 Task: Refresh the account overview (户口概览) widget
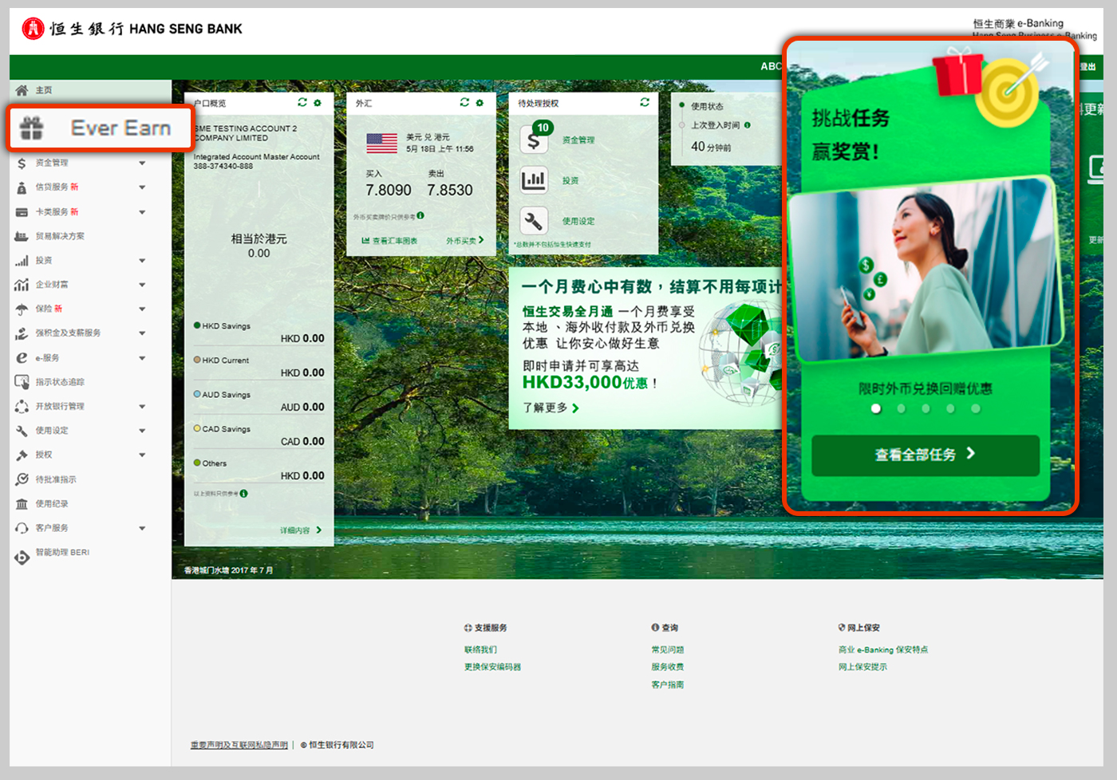pyautogui.click(x=302, y=102)
